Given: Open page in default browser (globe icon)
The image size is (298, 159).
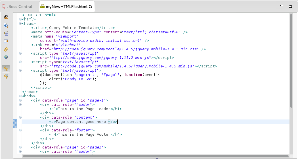Looking at the screenshot, I should click(x=6, y=57).
